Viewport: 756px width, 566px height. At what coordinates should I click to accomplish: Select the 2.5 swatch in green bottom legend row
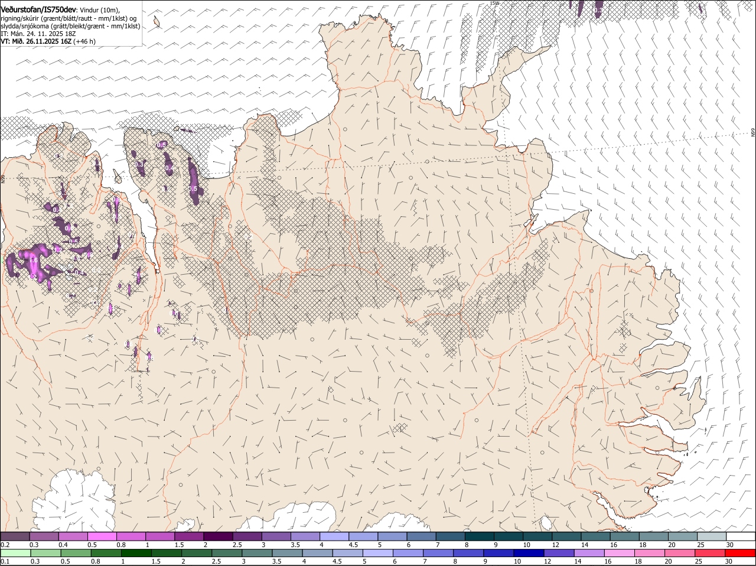227,553
